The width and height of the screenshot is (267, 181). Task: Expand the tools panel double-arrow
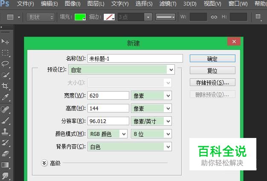(x=1, y=27)
